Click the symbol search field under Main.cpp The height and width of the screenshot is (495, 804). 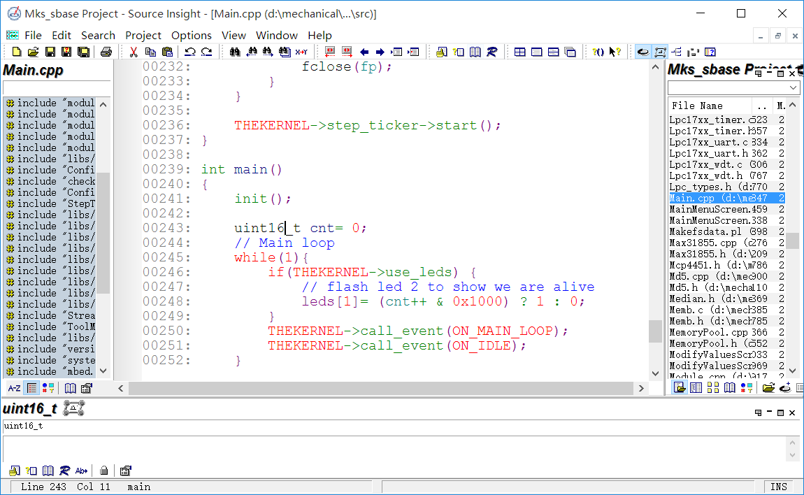(57, 87)
